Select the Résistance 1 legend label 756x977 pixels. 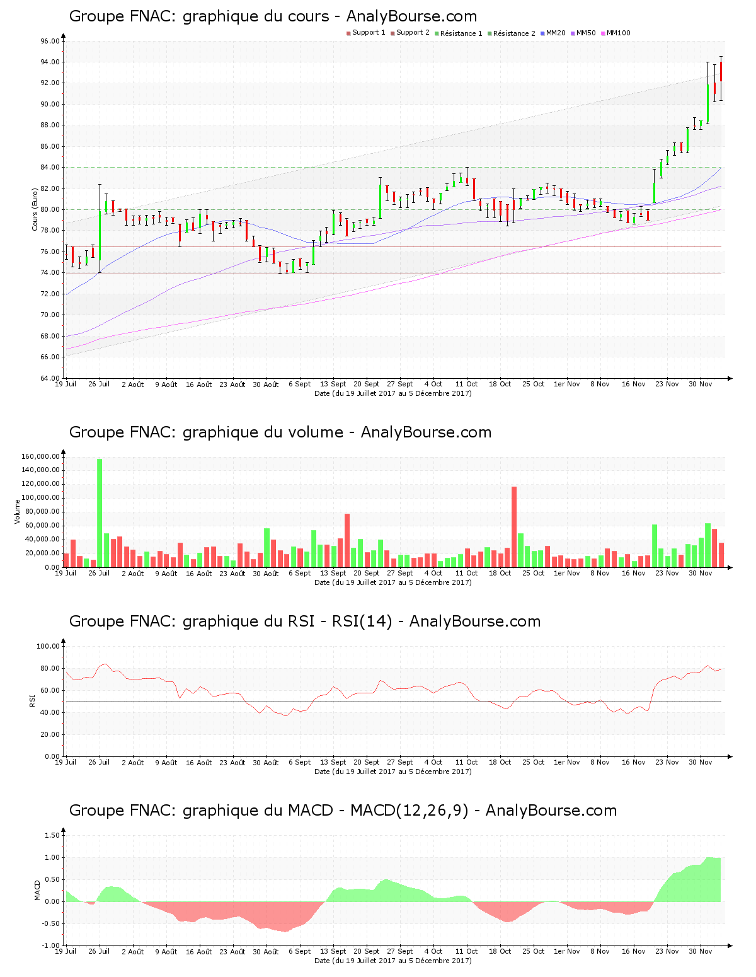461,33
